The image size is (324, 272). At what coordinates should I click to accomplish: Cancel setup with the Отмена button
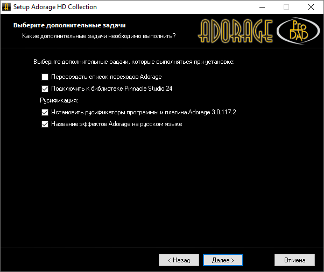click(294, 260)
